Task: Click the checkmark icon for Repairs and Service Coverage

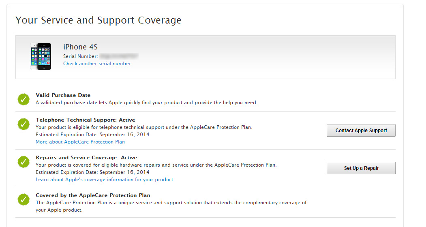Action: click(x=24, y=162)
